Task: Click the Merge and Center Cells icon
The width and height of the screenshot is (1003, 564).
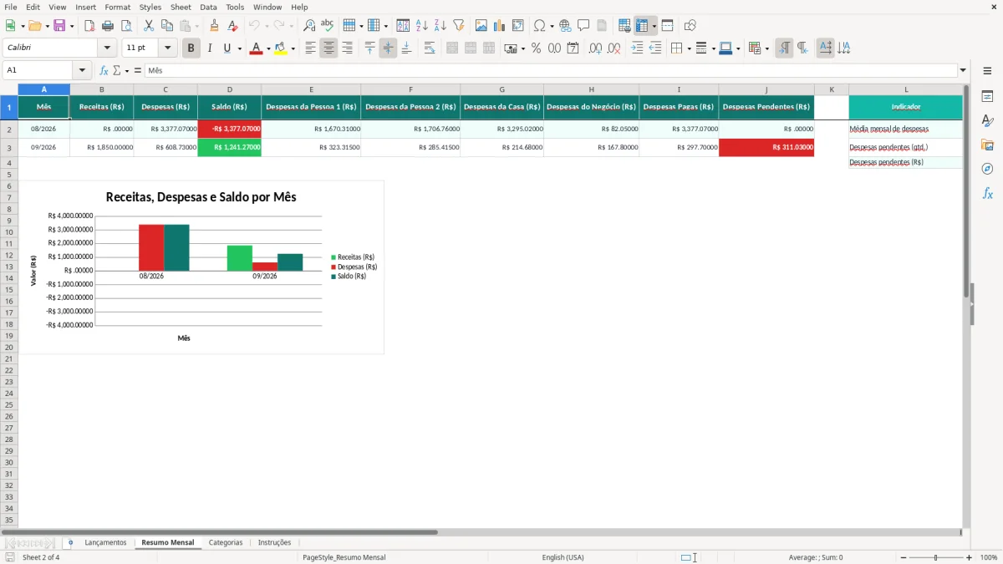Action: [452, 48]
